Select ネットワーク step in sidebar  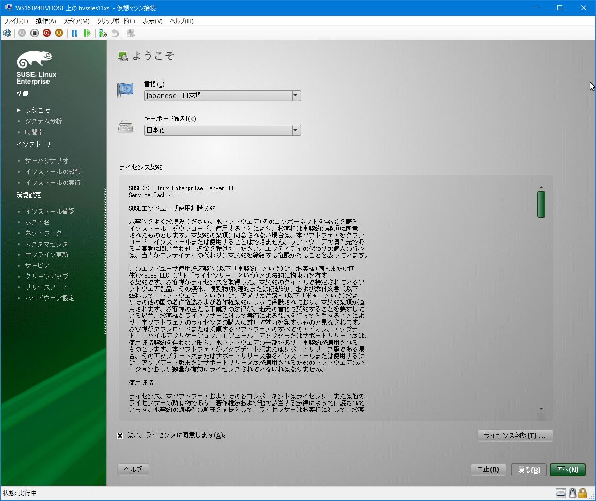pos(43,233)
